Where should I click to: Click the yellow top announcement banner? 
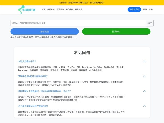click(x=82, y=2)
